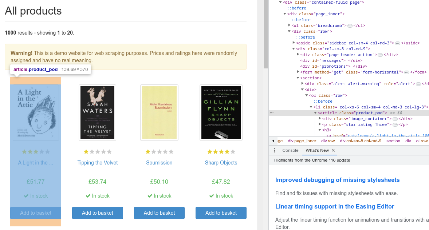429x230 pixels.
Task: Close the What's New panel with its X icon
Action: 332,150
